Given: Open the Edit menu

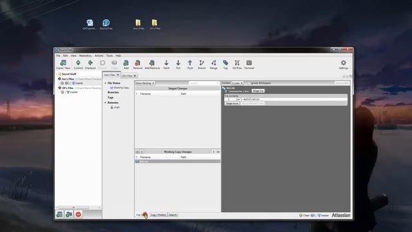Looking at the screenshot, I should 65,56.
